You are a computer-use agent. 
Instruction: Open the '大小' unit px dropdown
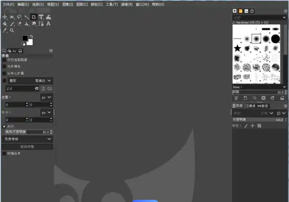coord(46,112)
